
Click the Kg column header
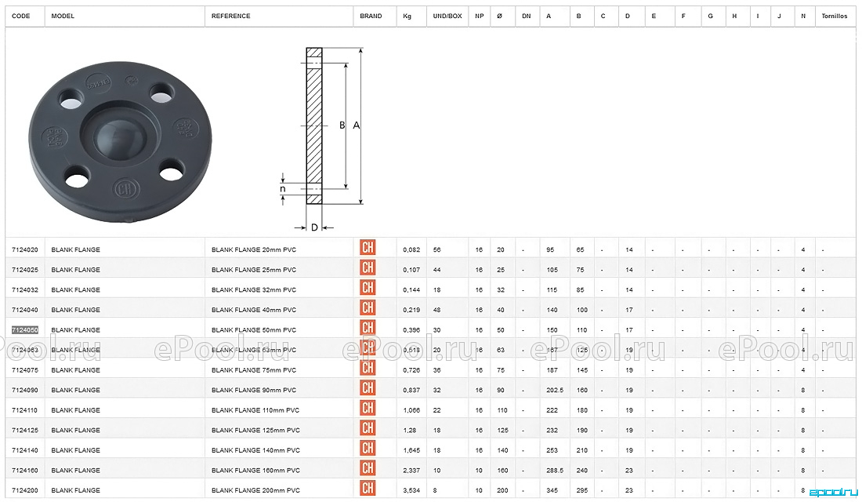coord(407,16)
